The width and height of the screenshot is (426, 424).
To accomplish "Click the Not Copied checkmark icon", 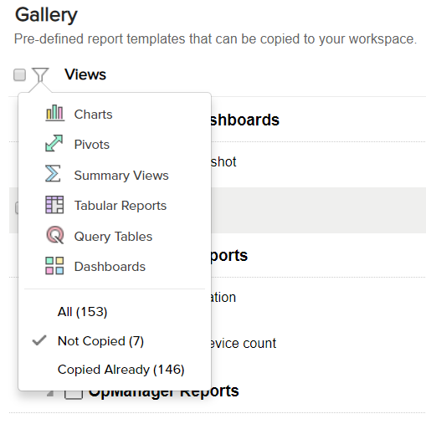I will pyautogui.click(x=39, y=340).
